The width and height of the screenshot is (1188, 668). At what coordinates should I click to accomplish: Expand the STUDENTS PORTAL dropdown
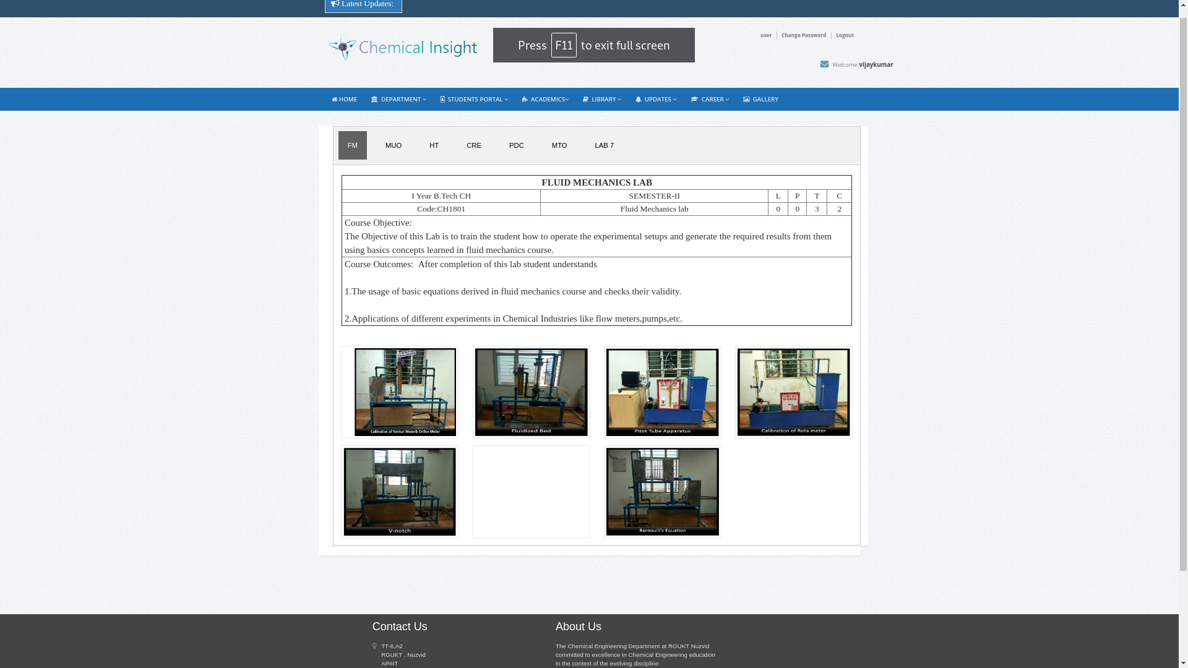[474, 100]
